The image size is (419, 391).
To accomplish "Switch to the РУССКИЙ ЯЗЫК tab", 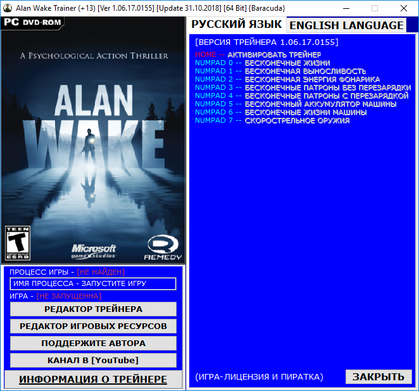I will pos(236,24).
